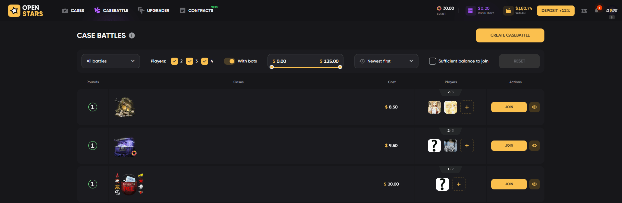
Task: Enable Sufficient balance to join checkbox
Action: pos(432,61)
